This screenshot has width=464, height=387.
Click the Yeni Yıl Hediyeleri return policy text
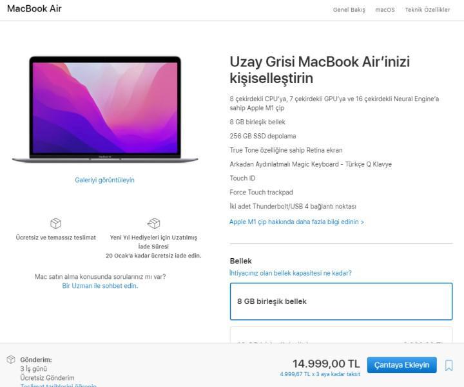(153, 246)
